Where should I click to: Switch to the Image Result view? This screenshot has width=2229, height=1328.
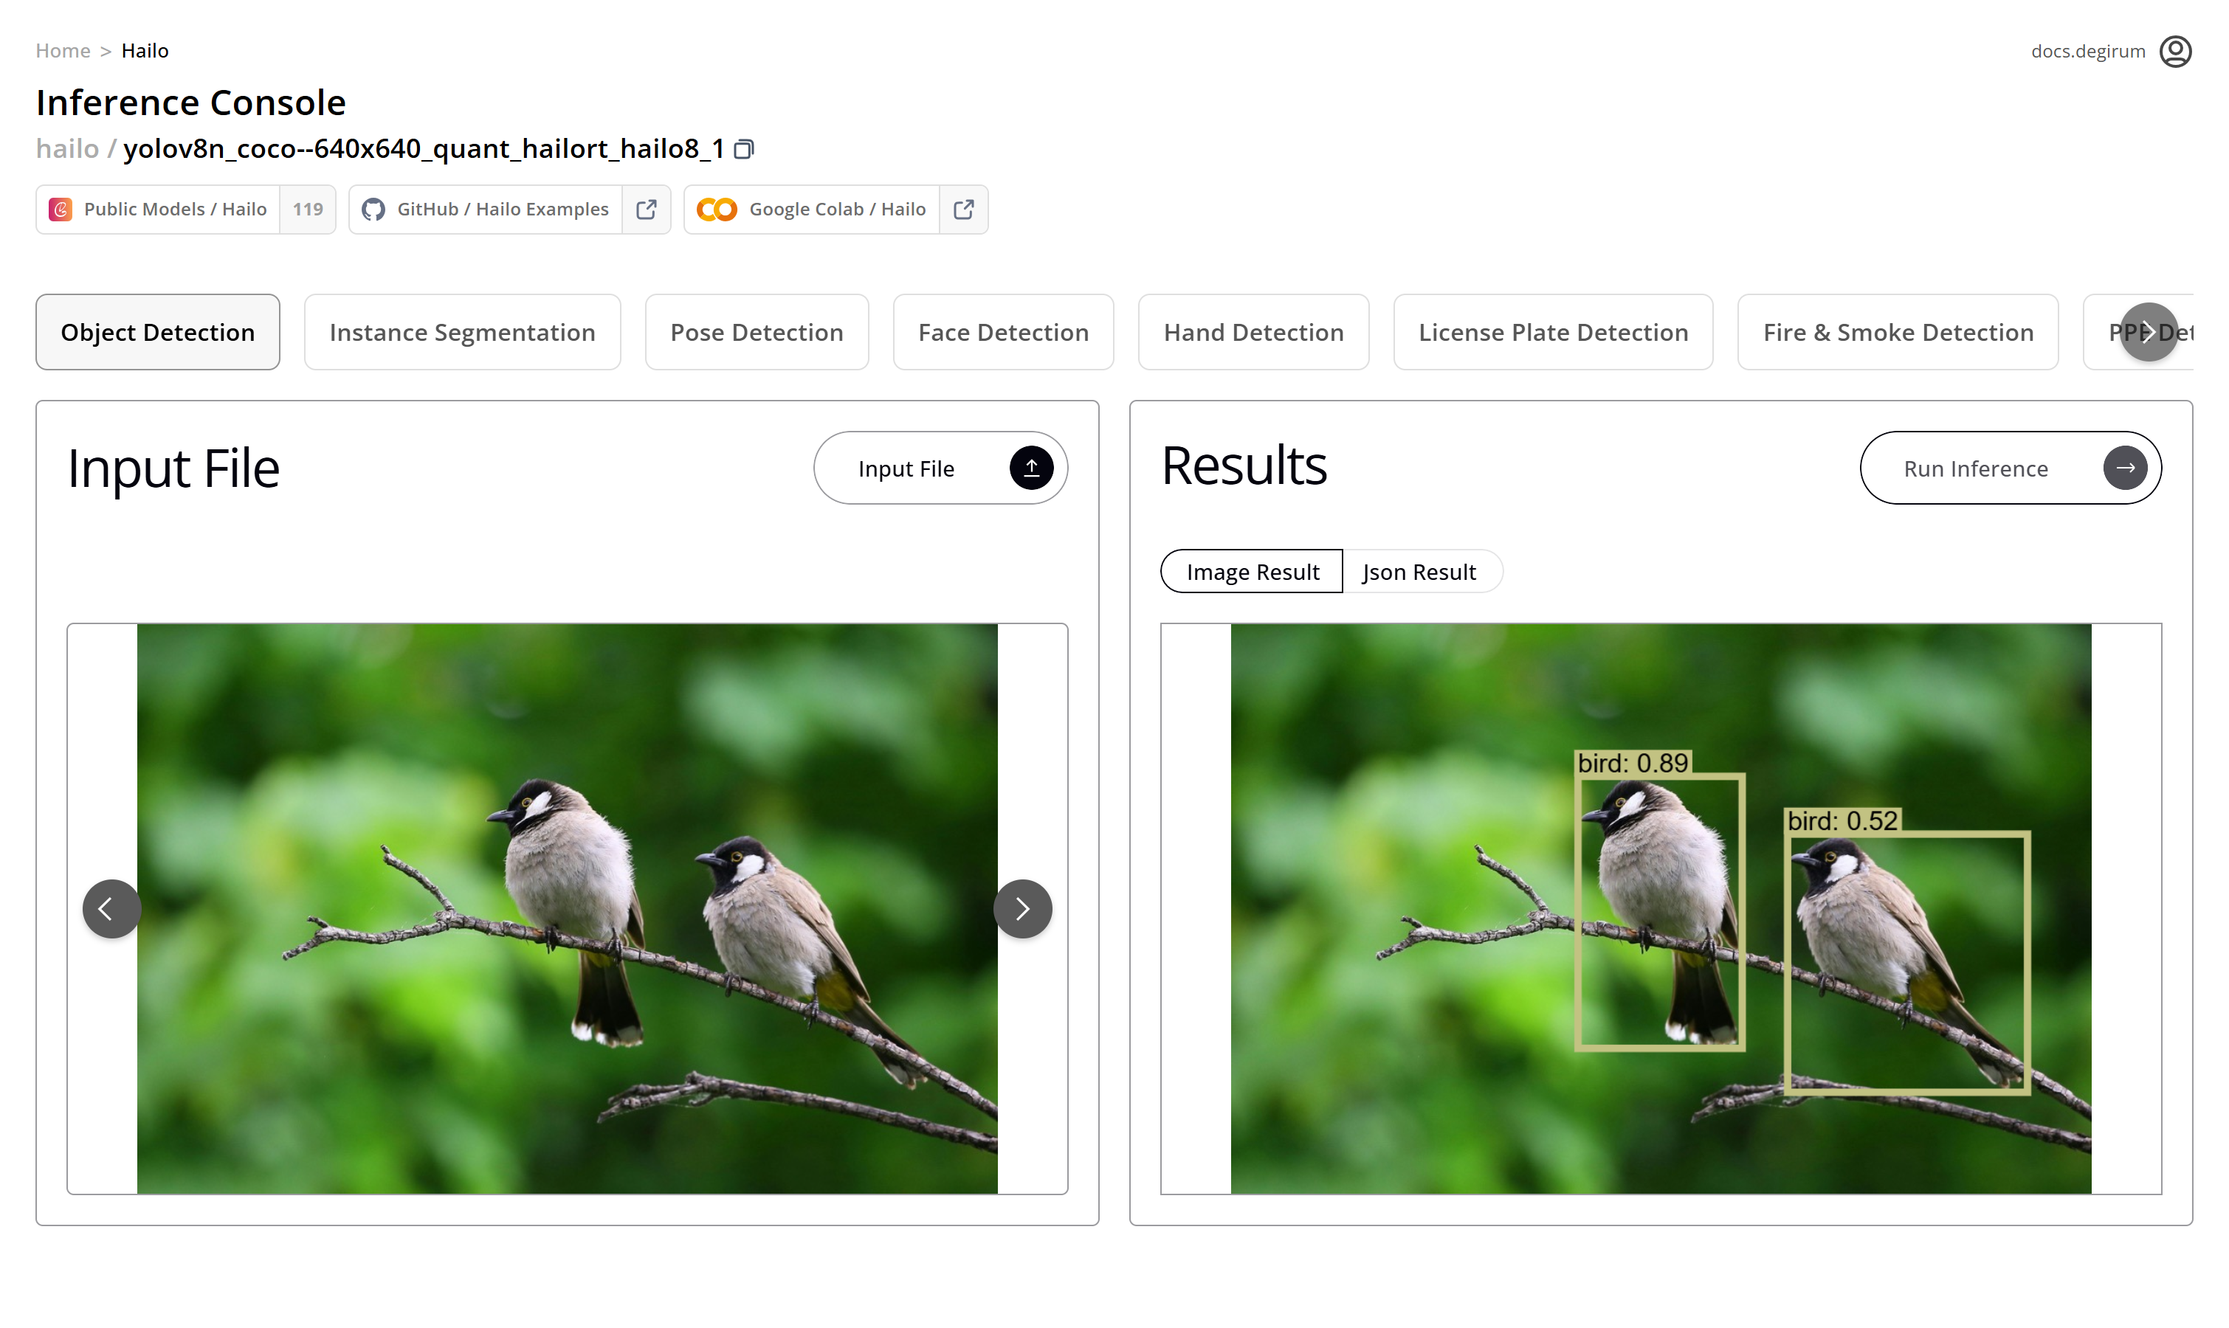pos(1252,572)
